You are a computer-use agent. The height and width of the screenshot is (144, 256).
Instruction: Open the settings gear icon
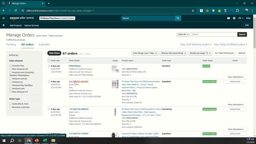234,18
